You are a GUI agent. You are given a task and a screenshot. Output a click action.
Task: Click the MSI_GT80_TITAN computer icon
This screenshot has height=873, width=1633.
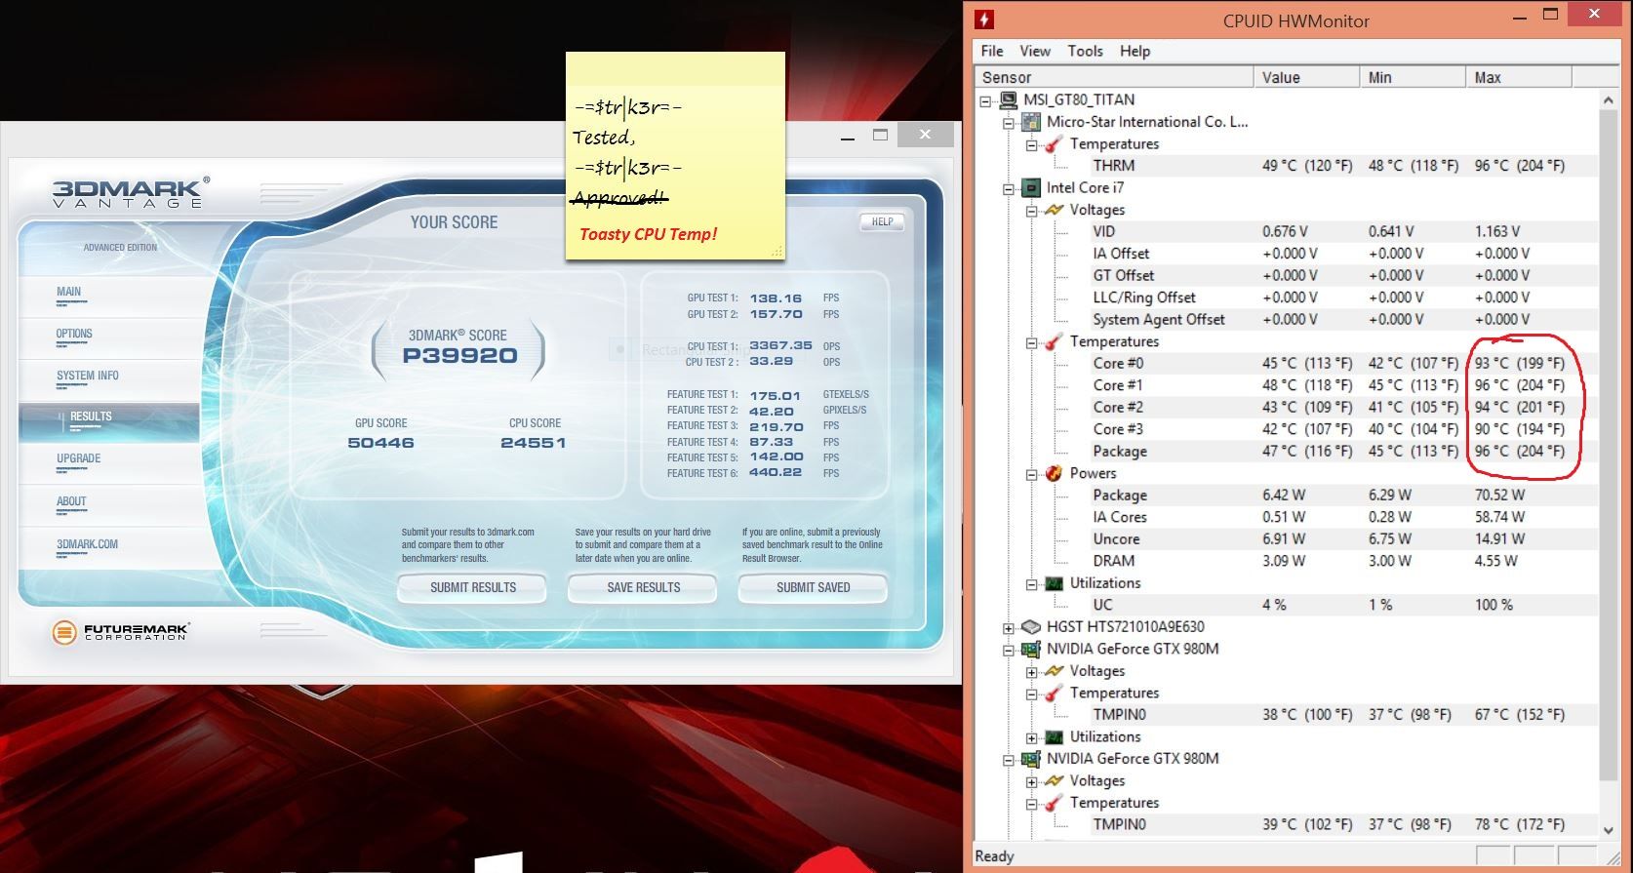[1008, 99]
